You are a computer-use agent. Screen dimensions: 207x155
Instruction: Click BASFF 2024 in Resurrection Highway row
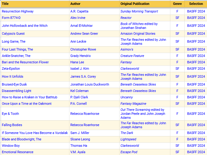point(196,12)
